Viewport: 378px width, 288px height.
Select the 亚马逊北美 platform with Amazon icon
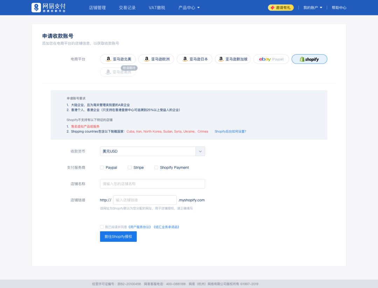(118, 59)
